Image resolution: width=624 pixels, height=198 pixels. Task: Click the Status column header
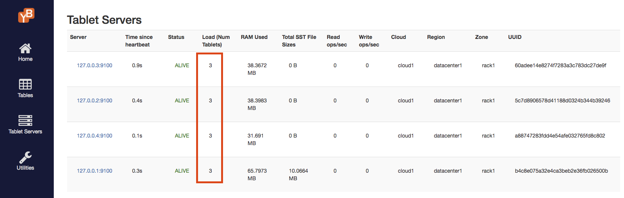176,37
